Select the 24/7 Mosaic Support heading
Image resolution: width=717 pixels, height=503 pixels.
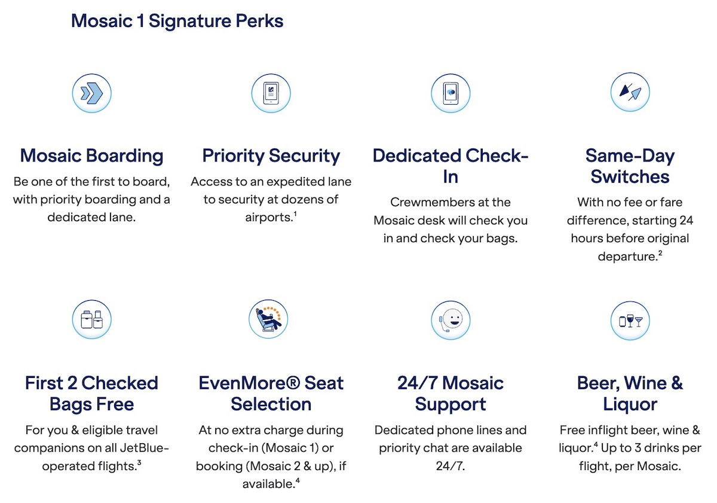451,393
